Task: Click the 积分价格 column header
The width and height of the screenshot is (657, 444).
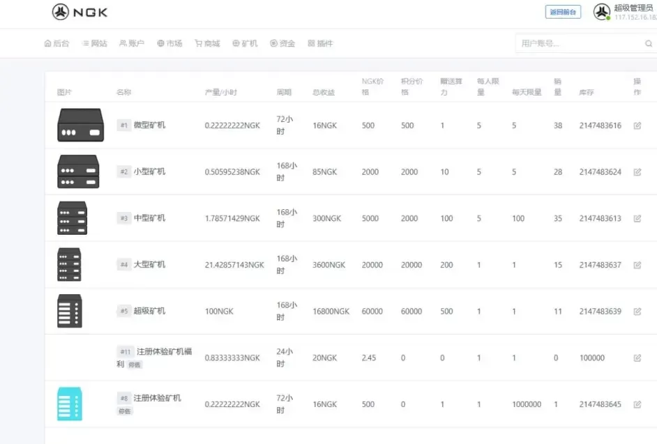Action: point(412,86)
